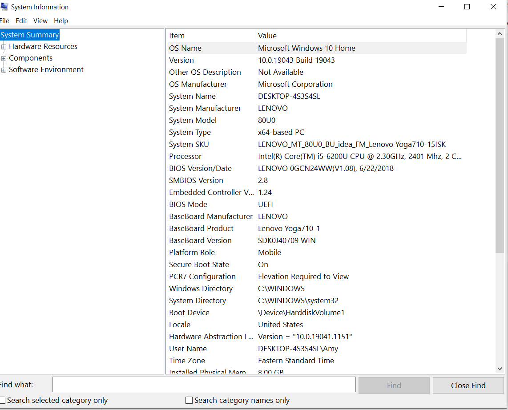The height and width of the screenshot is (410, 508).
Task: Select the Platform Role row label
Action: (x=192, y=252)
